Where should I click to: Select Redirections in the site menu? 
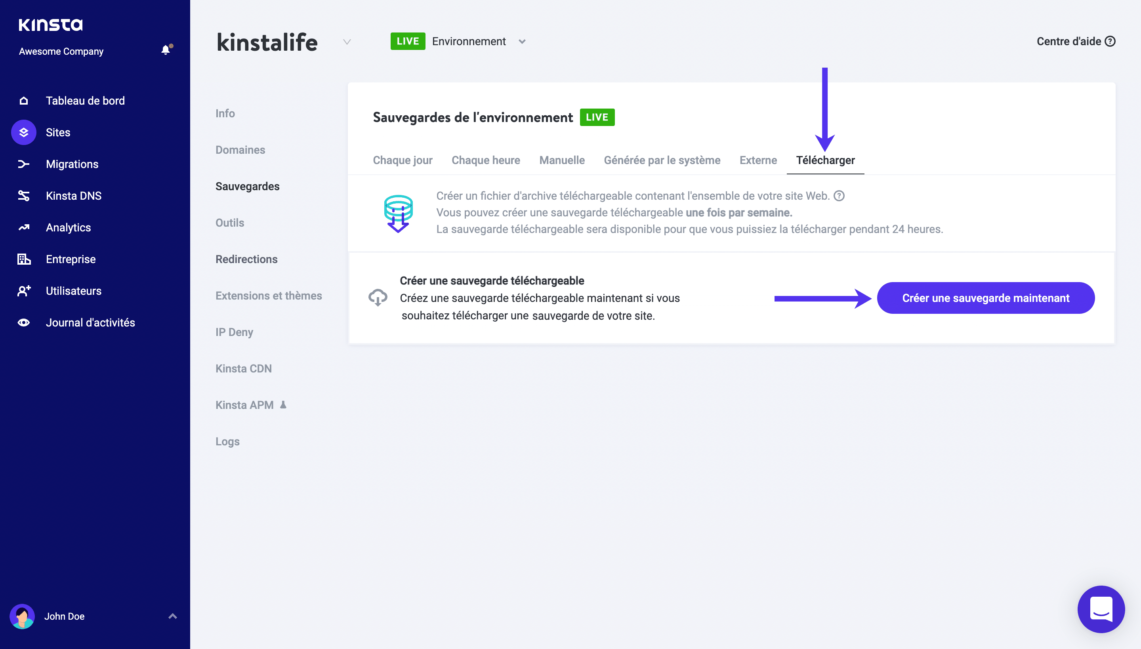click(246, 259)
